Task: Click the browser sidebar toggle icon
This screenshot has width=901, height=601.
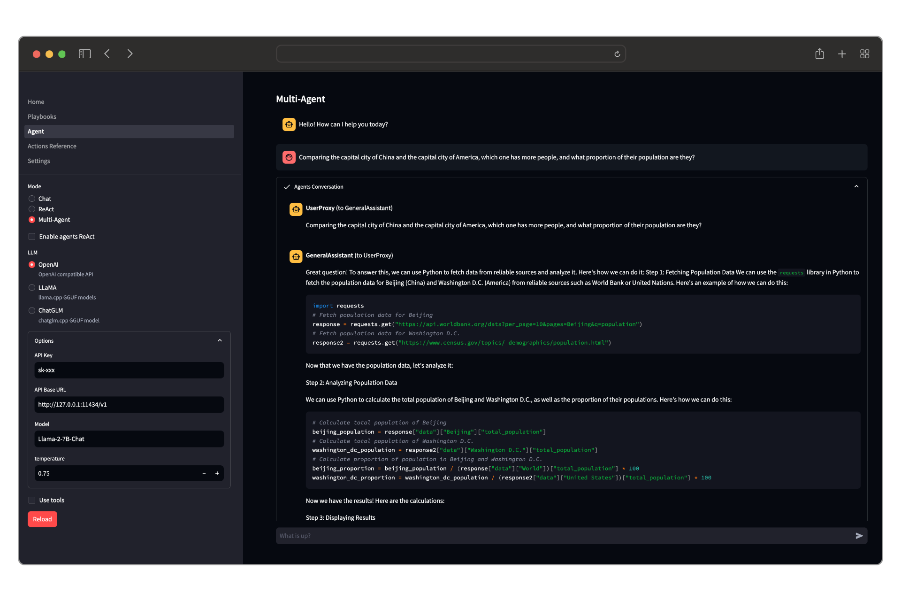Action: (x=84, y=54)
